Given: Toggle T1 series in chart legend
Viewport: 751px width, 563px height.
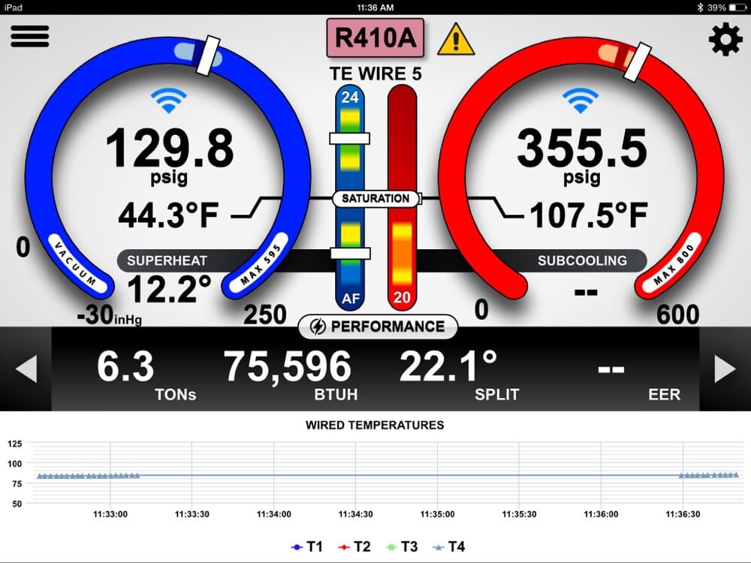Looking at the screenshot, I should point(307,546).
